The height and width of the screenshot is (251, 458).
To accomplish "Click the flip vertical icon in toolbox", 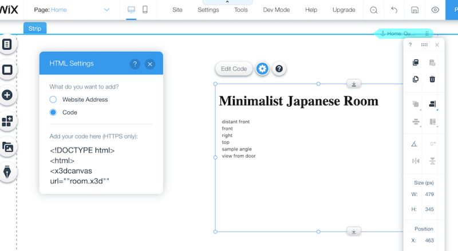I will tap(433, 161).
